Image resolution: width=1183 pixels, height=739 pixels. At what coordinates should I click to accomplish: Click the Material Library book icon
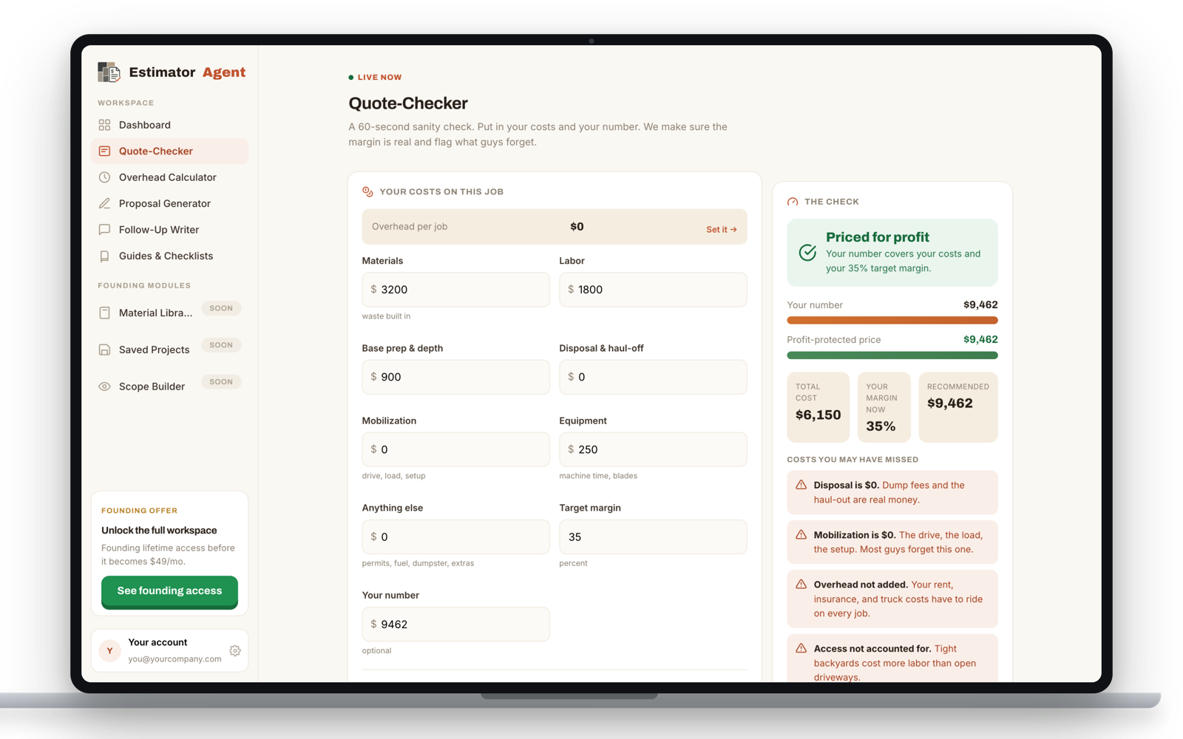[104, 313]
